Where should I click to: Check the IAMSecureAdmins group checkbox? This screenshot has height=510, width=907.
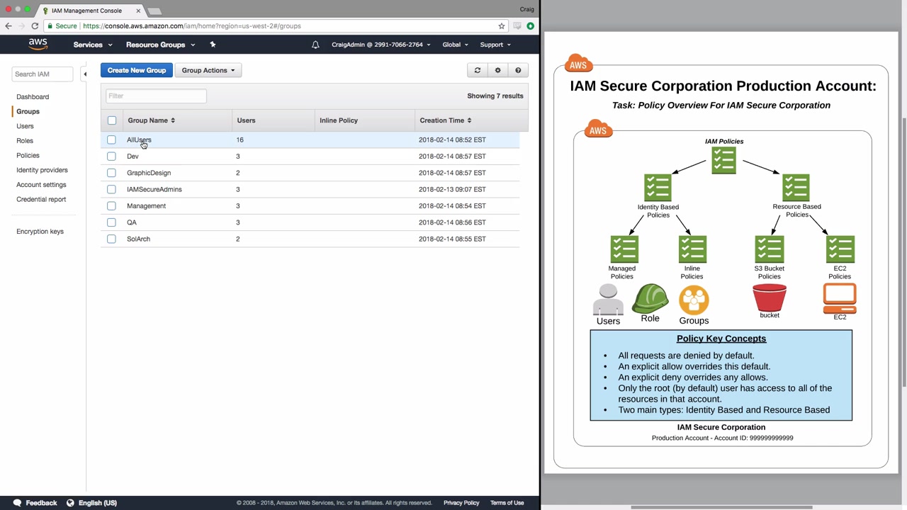pyautogui.click(x=111, y=189)
